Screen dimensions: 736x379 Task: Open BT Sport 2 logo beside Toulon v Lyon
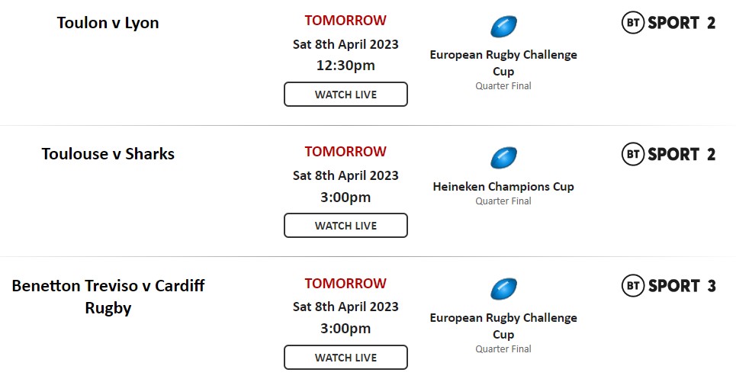[x=668, y=23]
